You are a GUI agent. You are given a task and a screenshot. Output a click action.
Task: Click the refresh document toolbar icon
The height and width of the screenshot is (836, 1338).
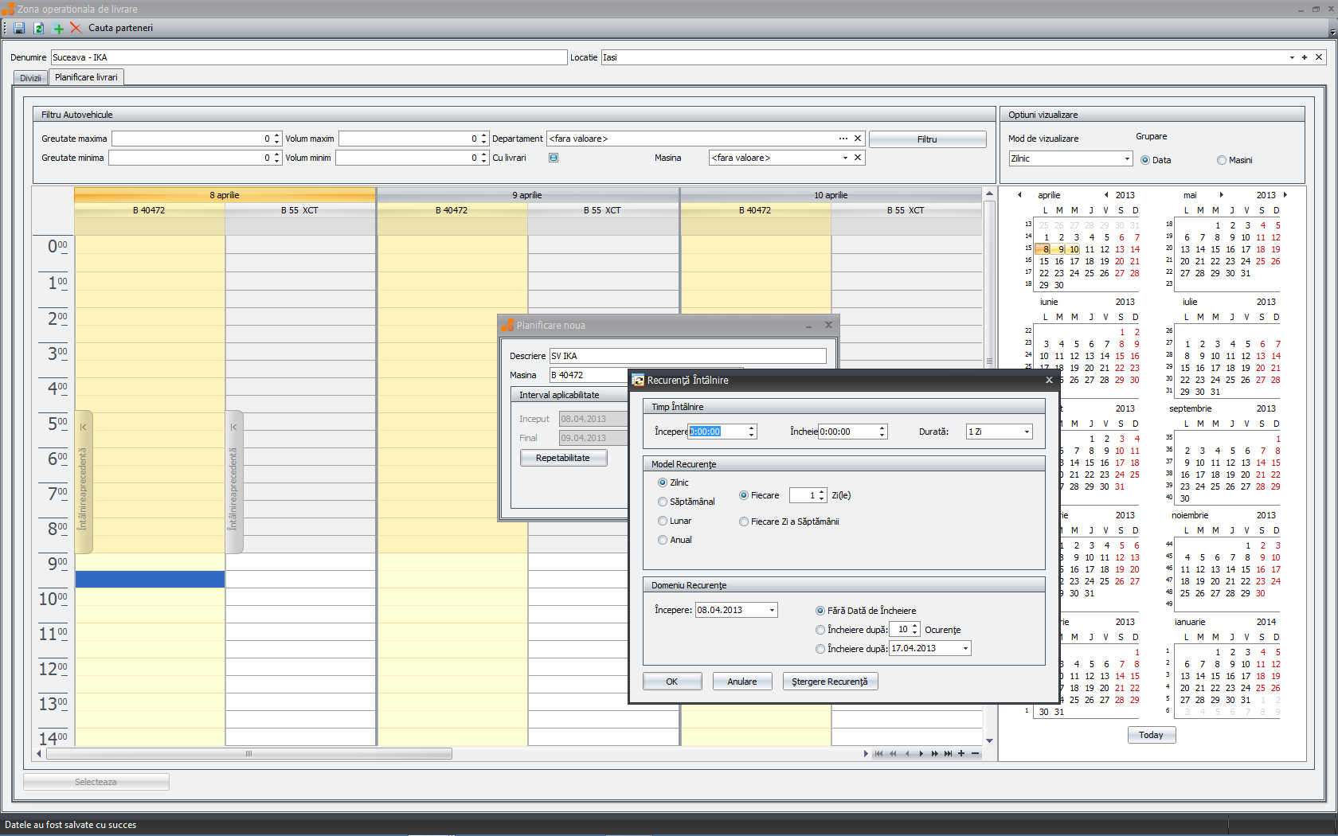coord(38,28)
